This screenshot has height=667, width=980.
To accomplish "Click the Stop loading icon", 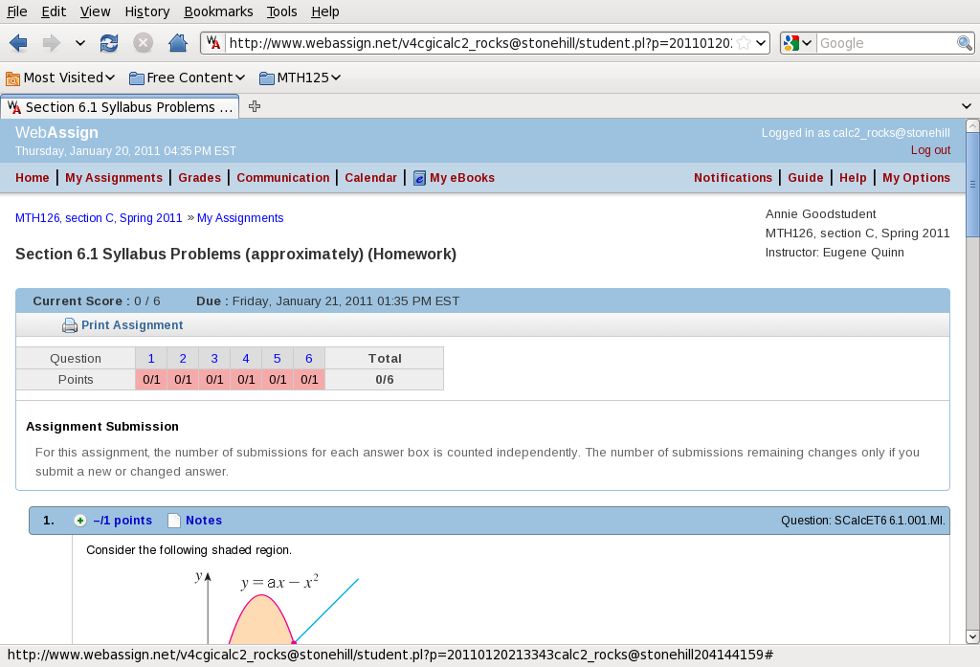I will [x=143, y=43].
